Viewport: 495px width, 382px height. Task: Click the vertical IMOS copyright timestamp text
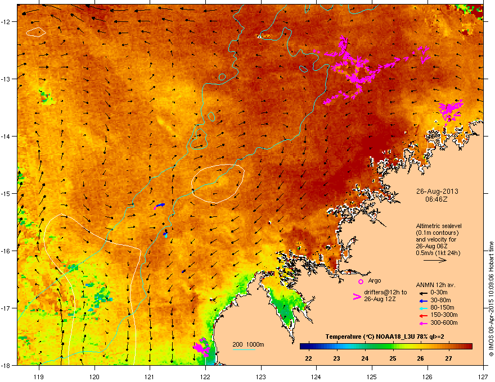491,299
